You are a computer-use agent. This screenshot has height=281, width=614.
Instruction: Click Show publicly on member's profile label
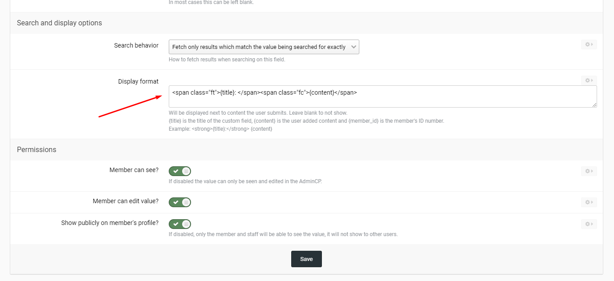pyautogui.click(x=110, y=223)
